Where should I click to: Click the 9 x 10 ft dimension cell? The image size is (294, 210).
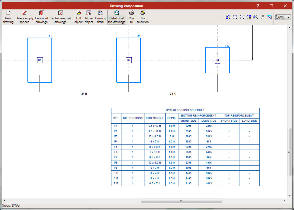[155, 152]
